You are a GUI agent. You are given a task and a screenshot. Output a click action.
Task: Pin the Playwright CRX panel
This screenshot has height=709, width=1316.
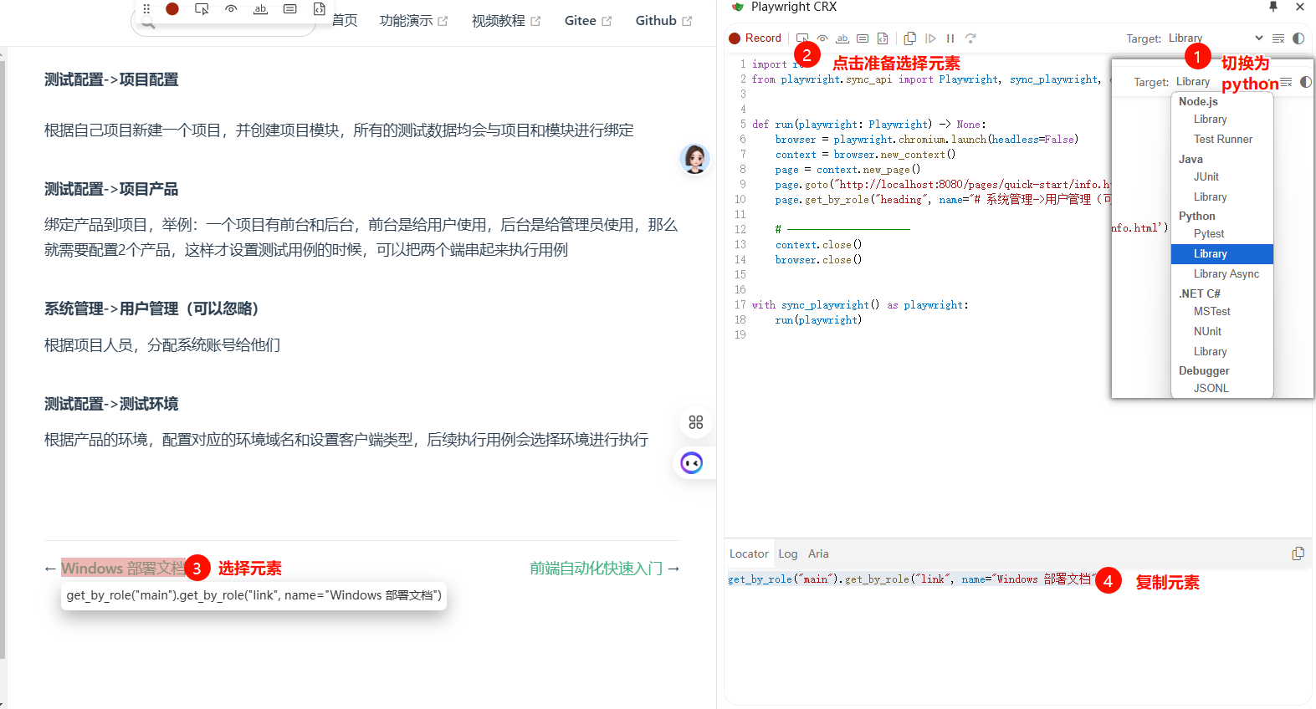[1273, 7]
